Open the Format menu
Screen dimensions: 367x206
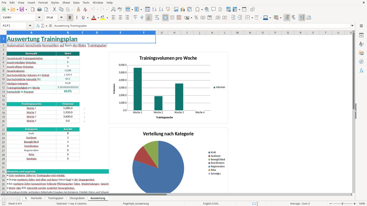pos(43,2)
